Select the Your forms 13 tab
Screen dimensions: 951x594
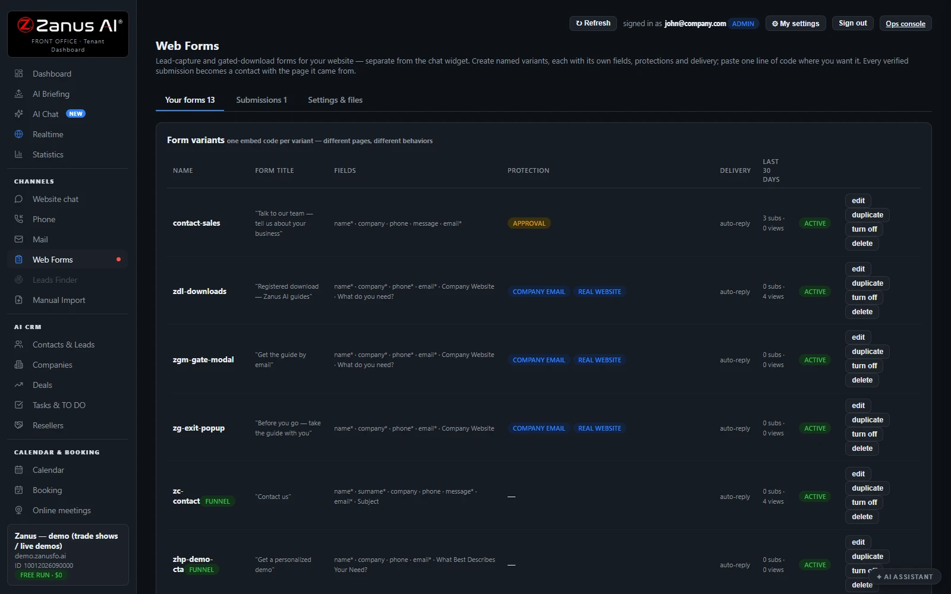point(190,100)
